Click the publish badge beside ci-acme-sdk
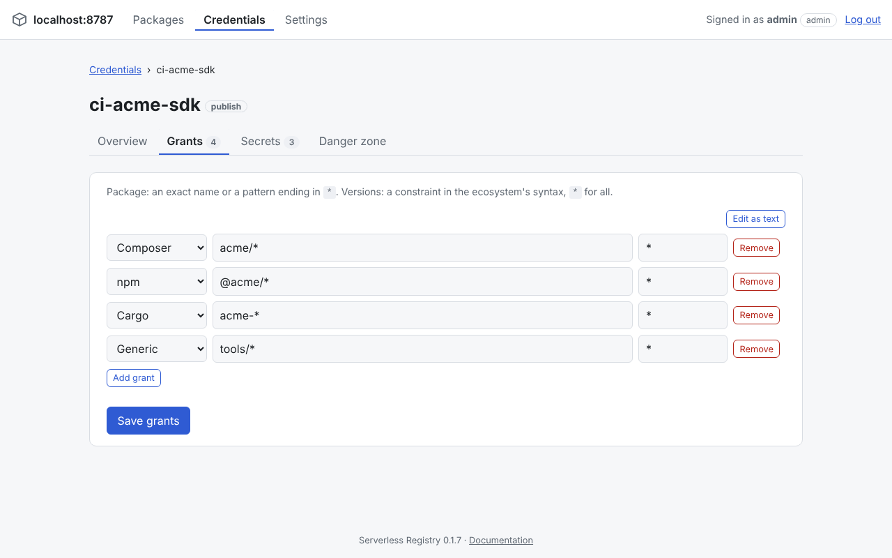The width and height of the screenshot is (892, 558). tap(226, 107)
